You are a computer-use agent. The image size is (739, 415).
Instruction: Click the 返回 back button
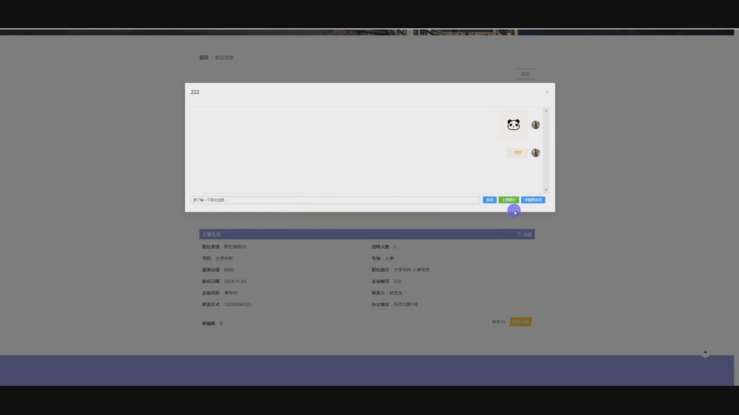pyautogui.click(x=525, y=74)
